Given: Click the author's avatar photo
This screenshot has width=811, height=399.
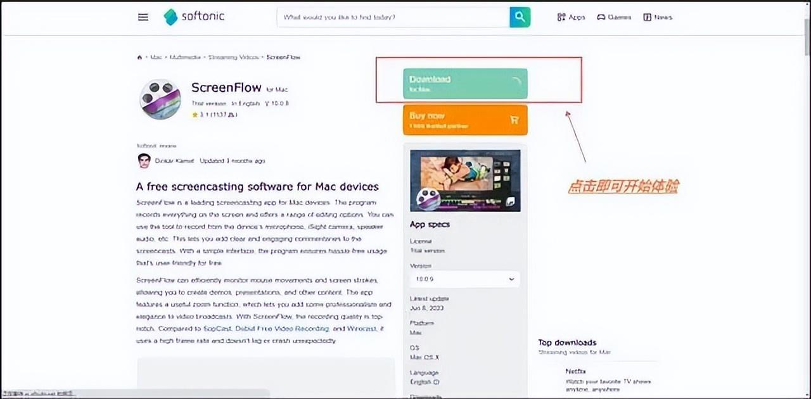Looking at the screenshot, I should click(x=144, y=161).
